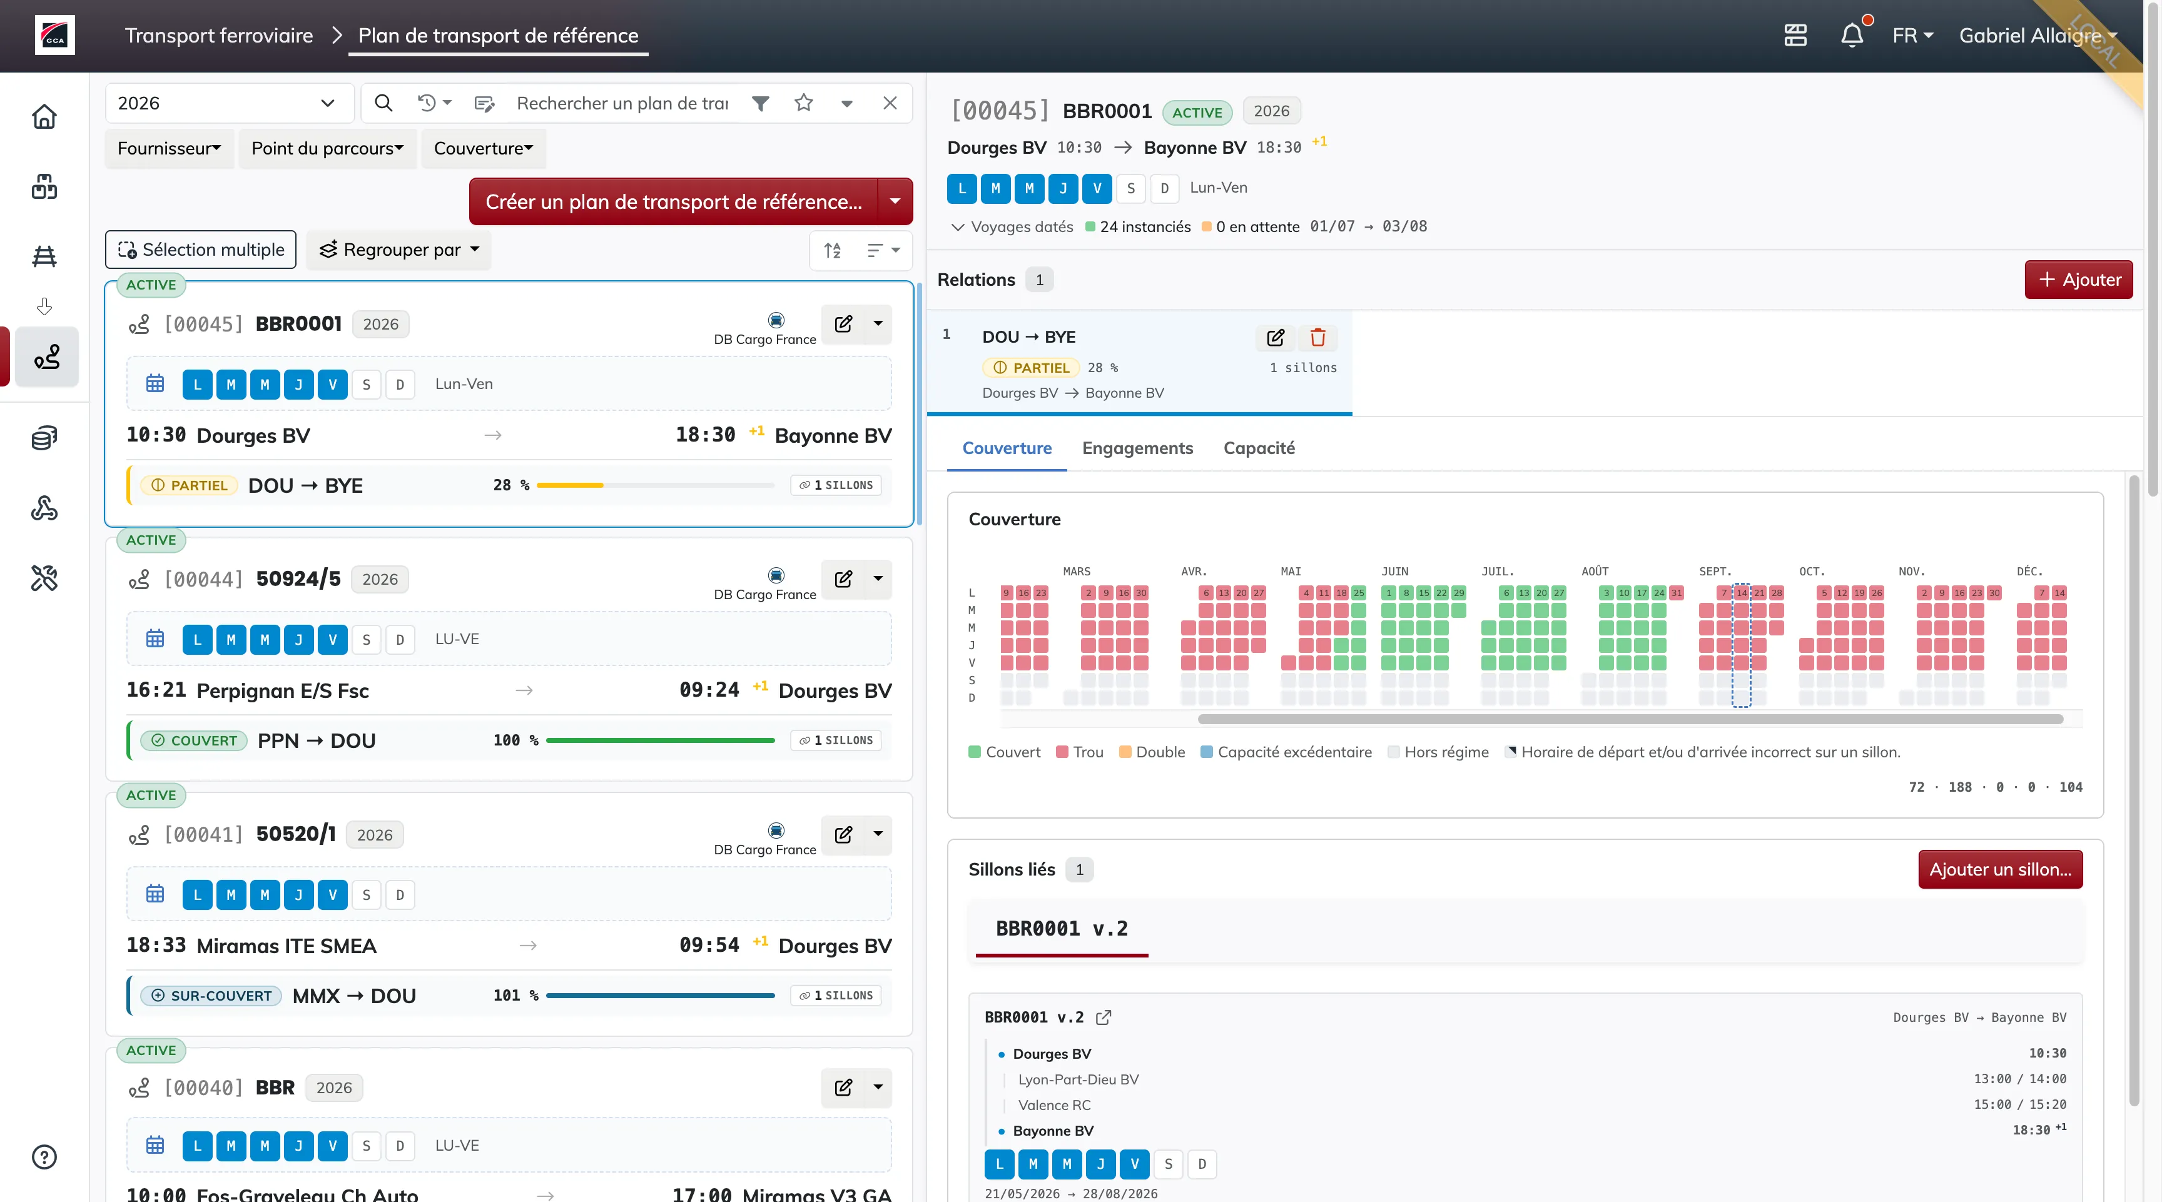Open BBR0001 v.2 sillon in external link
The image size is (2162, 1202).
pyautogui.click(x=1104, y=1018)
